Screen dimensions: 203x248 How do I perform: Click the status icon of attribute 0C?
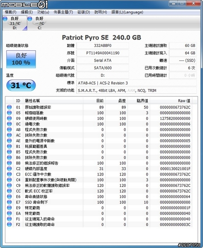click(9, 124)
